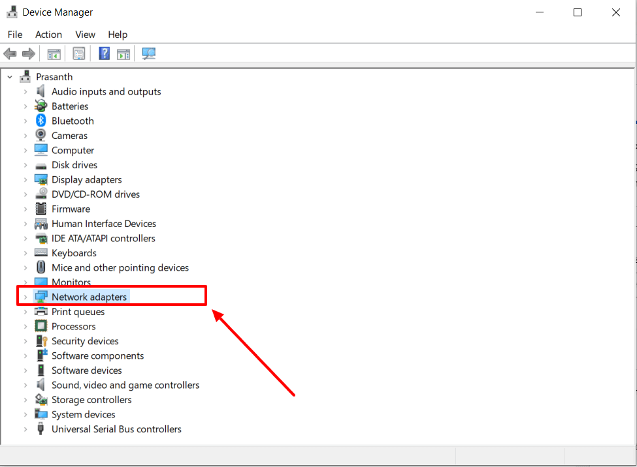Viewport: 637px width, 467px height.
Task: Collapse the Prasanth root node
Action: 10,77
